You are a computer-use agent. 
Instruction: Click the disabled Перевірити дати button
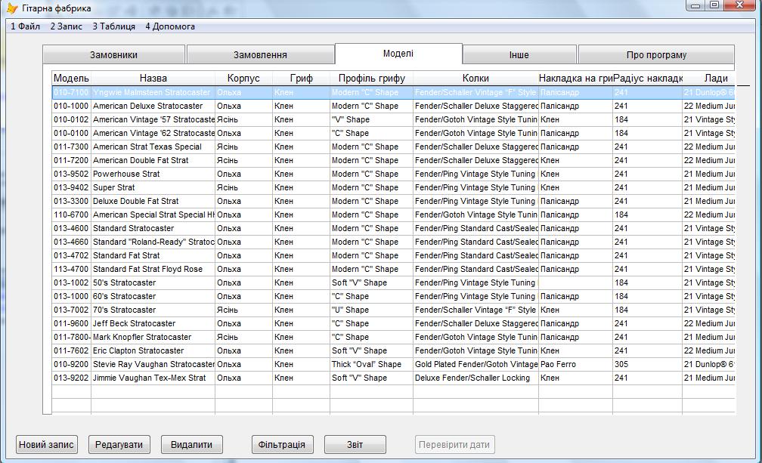point(454,445)
